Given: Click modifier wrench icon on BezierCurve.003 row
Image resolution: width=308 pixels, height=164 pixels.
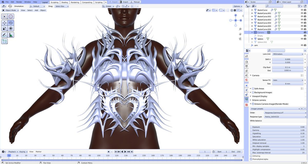Looking at the screenshot, I should coord(276,20).
